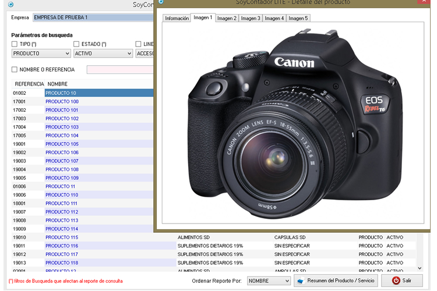The width and height of the screenshot is (437, 291).
Task: Click the product list scrollbar down arrow
Action: (420, 268)
